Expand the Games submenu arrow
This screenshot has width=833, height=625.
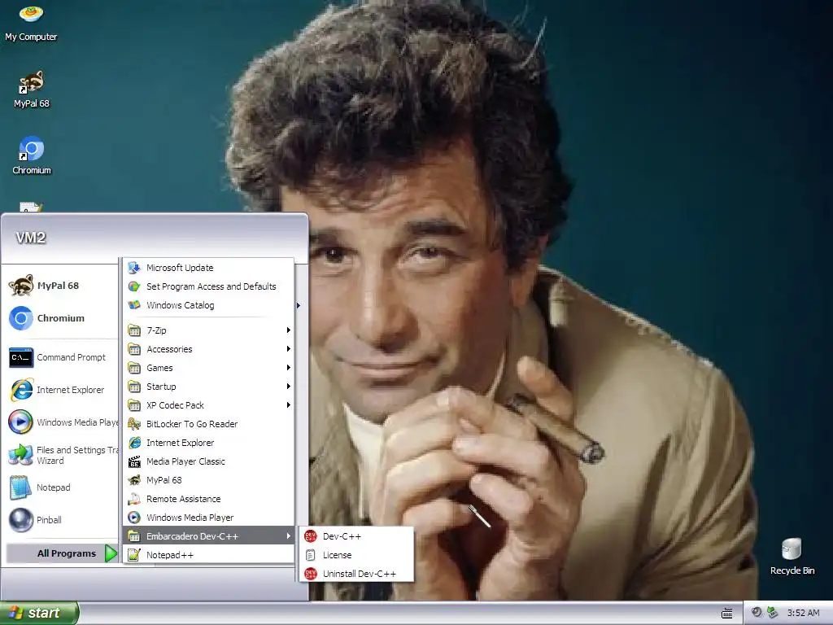289,368
